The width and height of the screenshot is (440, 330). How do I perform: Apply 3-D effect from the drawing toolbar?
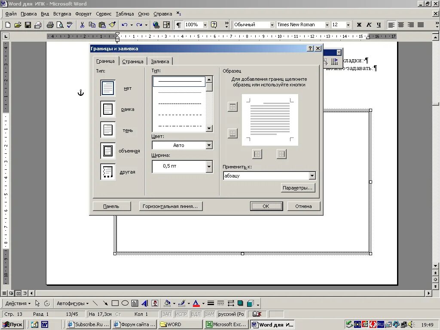tap(251, 303)
